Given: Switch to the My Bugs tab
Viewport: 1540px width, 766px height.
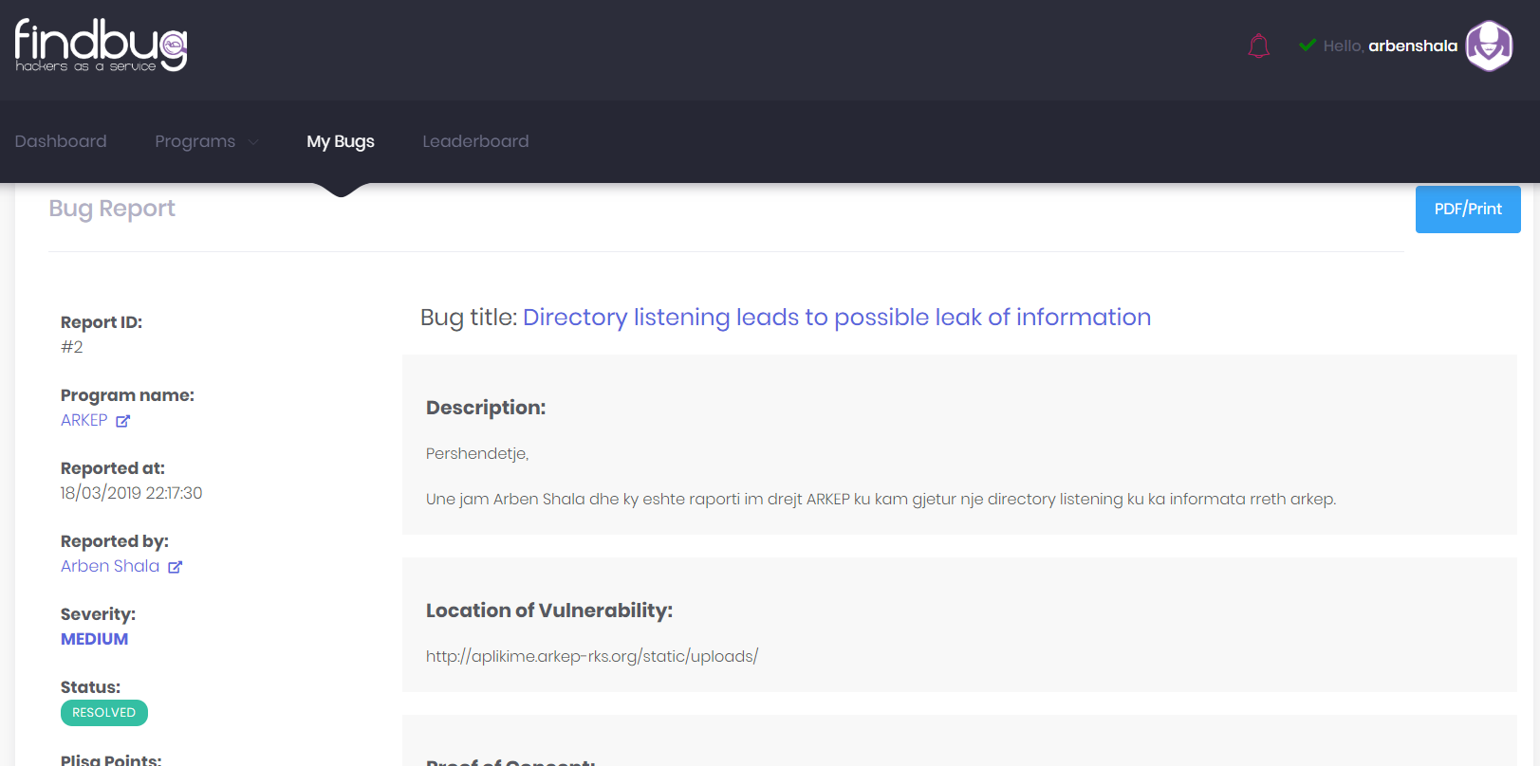Looking at the screenshot, I should (x=341, y=140).
